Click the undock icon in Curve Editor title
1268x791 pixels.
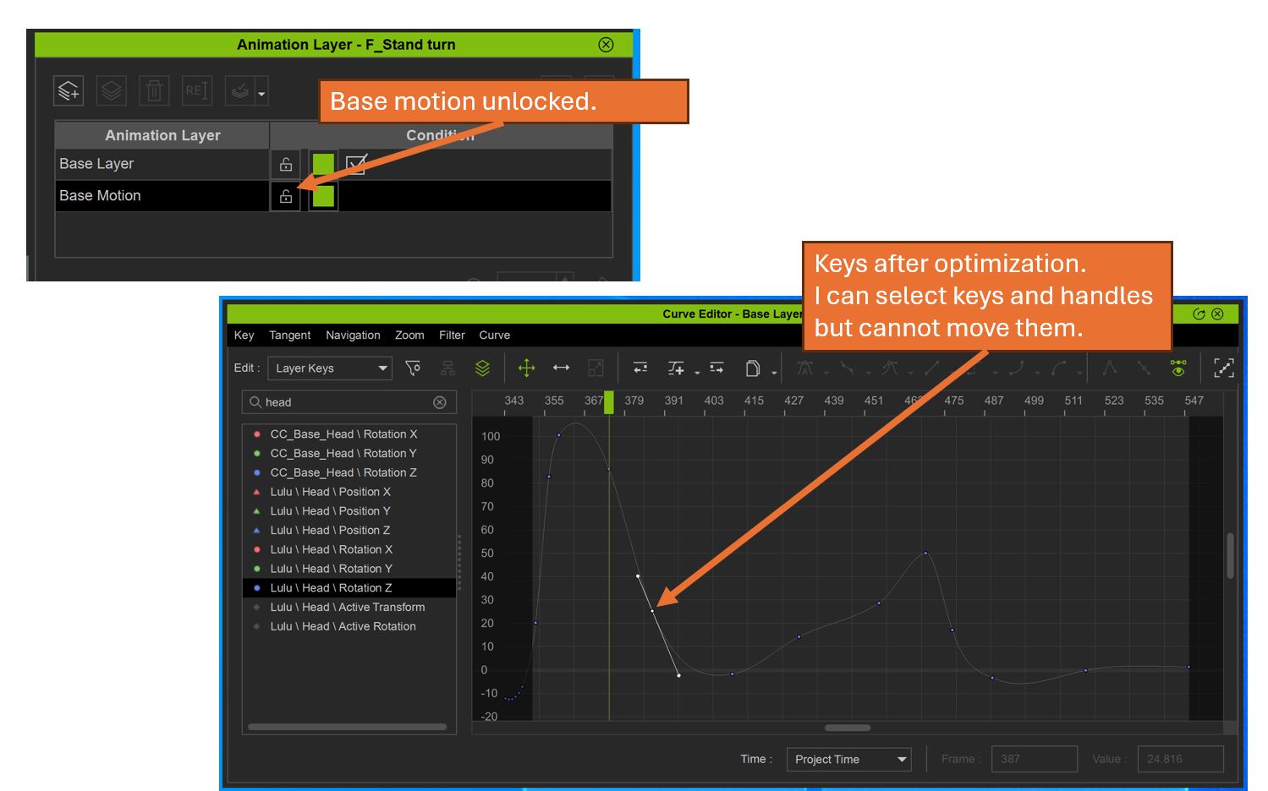1199,314
